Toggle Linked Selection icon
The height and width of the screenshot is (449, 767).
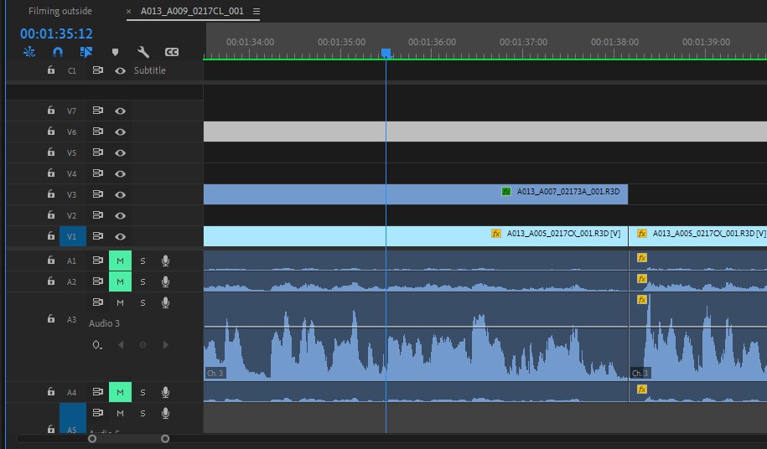click(x=86, y=52)
